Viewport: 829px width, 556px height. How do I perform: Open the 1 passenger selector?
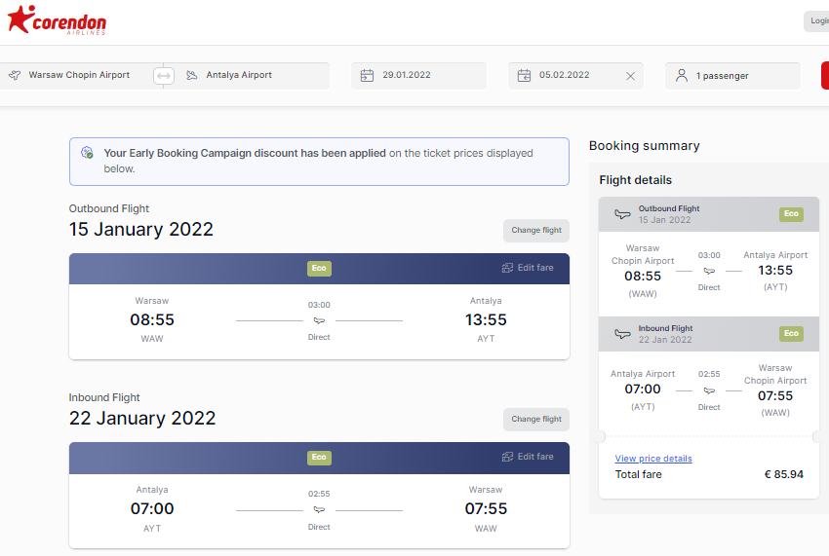point(732,76)
